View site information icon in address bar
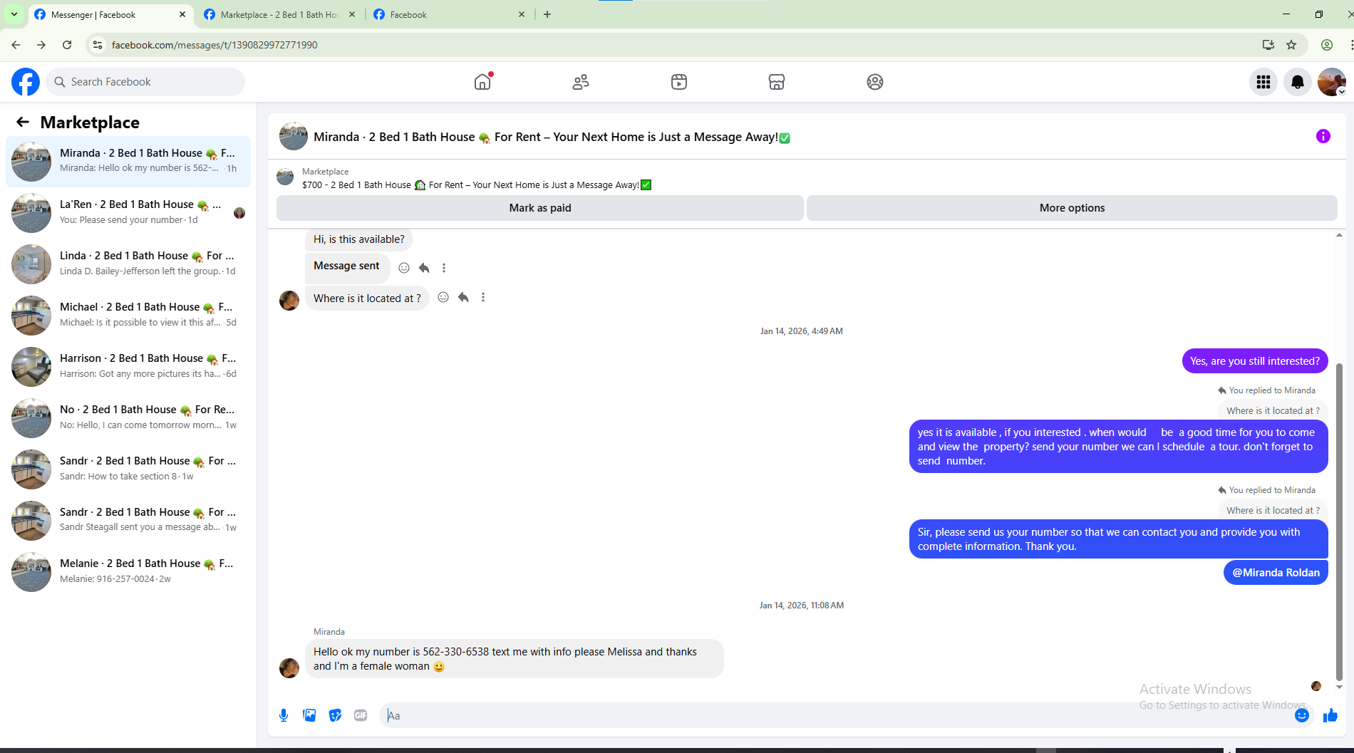This screenshot has width=1354, height=753. point(98,45)
